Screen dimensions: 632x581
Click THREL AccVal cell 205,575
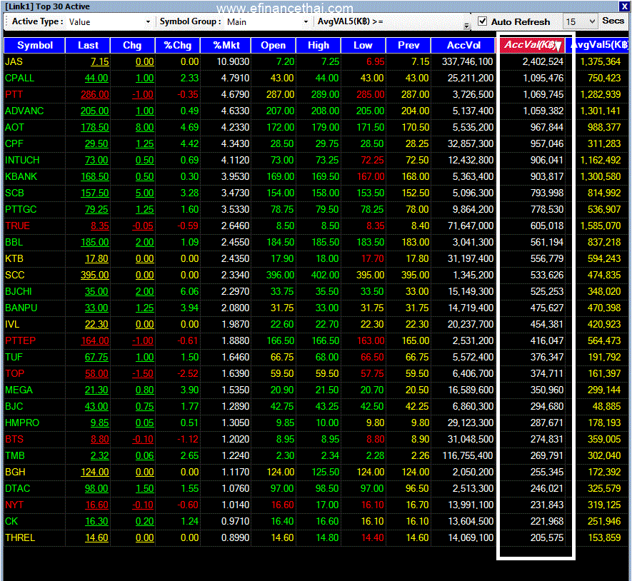pyautogui.click(x=547, y=538)
